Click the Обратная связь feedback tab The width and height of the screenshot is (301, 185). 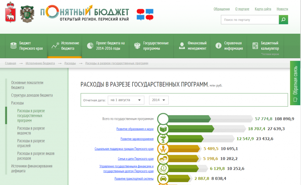pyautogui.click(x=295, y=83)
